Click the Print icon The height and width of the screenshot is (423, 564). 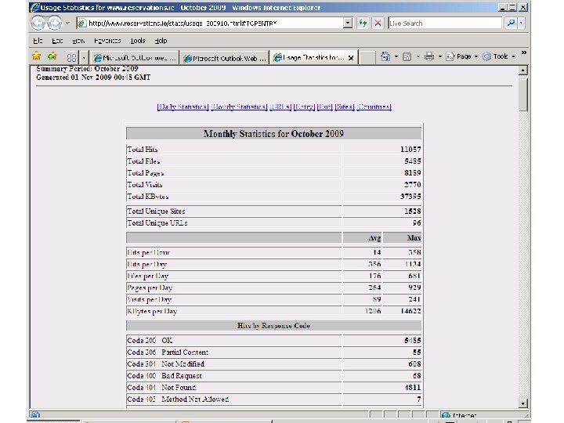coord(428,56)
